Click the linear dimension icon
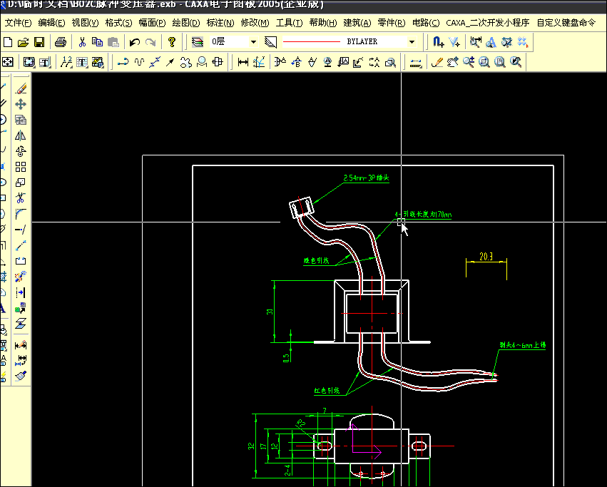The image size is (607, 487). (x=243, y=62)
